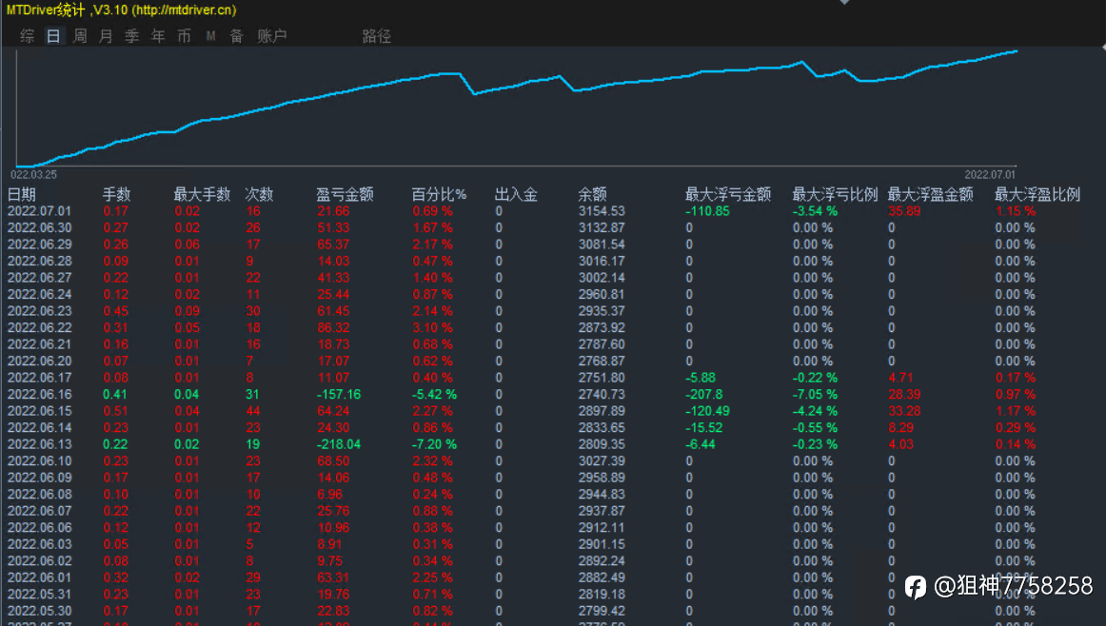Image resolution: width=1106 pixels, height=626 pixels.
Task: Click the floating profit value 33.28
Action: coord(904,411)
